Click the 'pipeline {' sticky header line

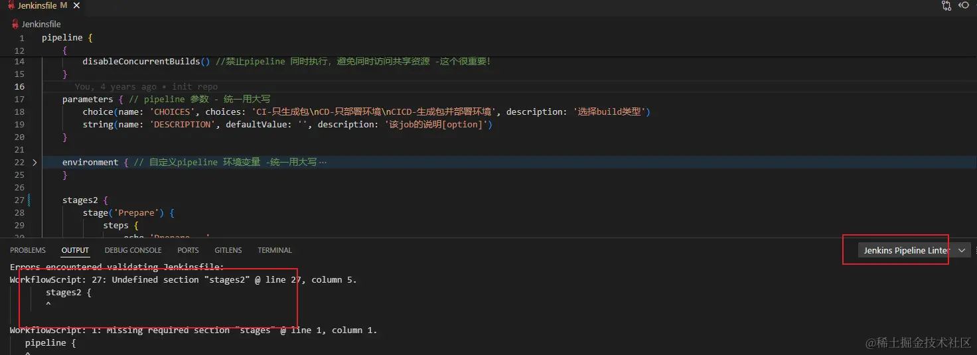click(67, 38)
